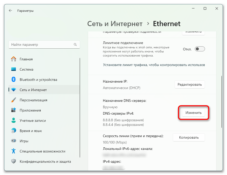Maximize the Параметры window

pyautogui.click(x=205, y=8)
